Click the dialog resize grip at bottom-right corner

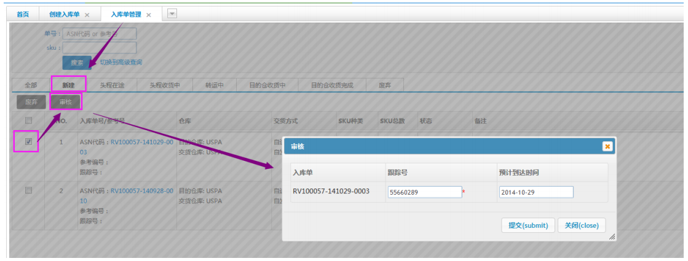pyautogui.click(x=611, y=236)
